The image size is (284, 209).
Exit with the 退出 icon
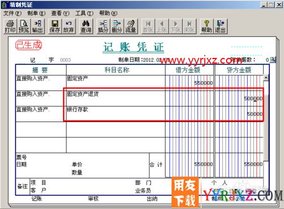[x=220, y=26]
